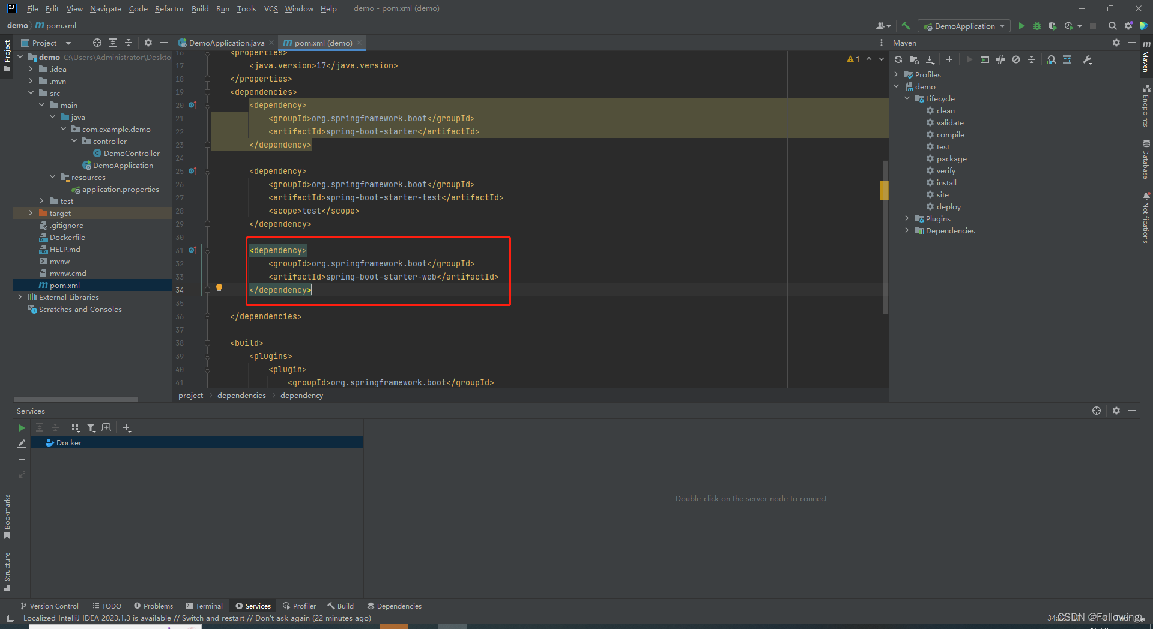Run DemoApplication with coverage
The height and width of the screenshot is (629, 1153).
[1053, 26]
